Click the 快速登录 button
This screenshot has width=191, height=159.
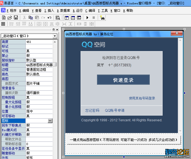click(x=123, y=80)
